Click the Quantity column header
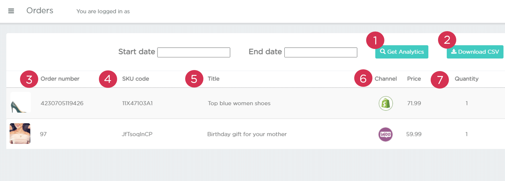 [466, 79]
